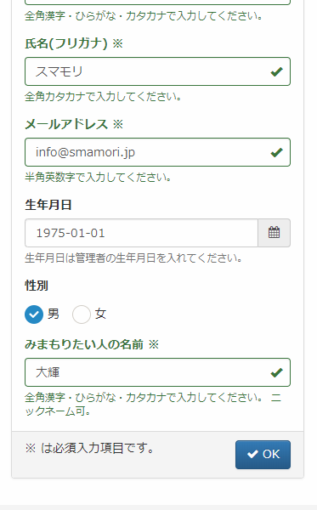This screenshot has width=317, height=510.
Task: Focus the スマモリ furigana input field
Action: coord(158,71)
